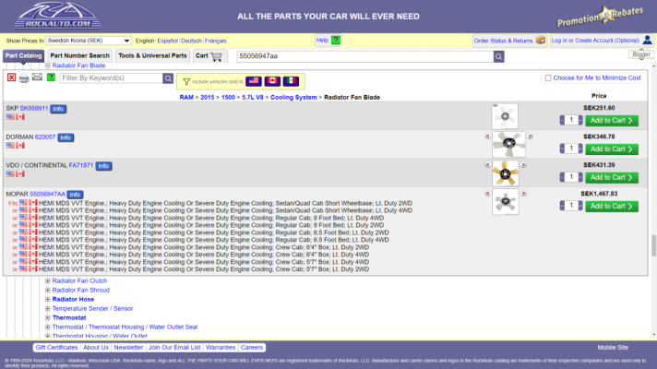Enable Choose for Me to Minimize Cost
The height and width of the screenshot is (369, 657).
coord(547,77)
